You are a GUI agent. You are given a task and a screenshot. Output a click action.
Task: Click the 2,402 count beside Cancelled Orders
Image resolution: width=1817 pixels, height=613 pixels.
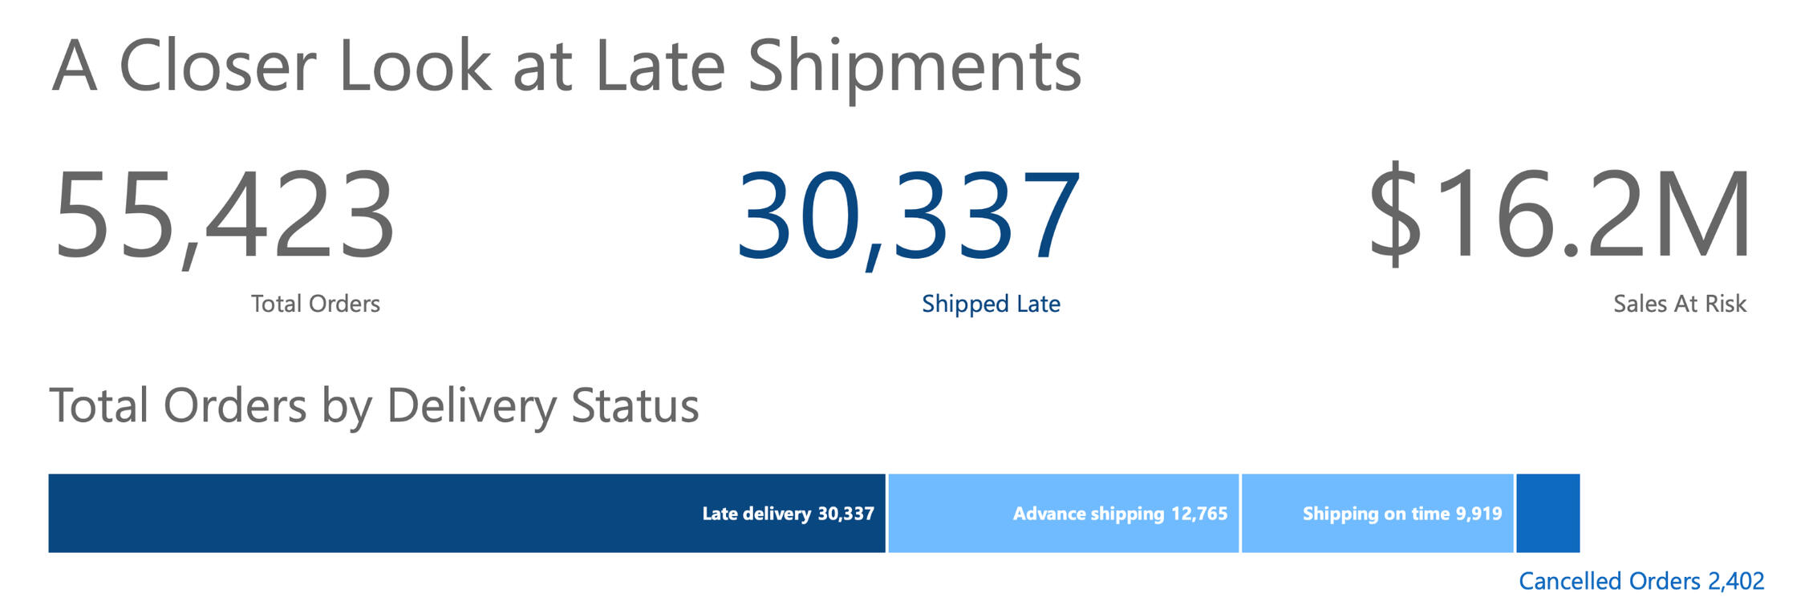pyautogui.click(x=1736, y=581)
